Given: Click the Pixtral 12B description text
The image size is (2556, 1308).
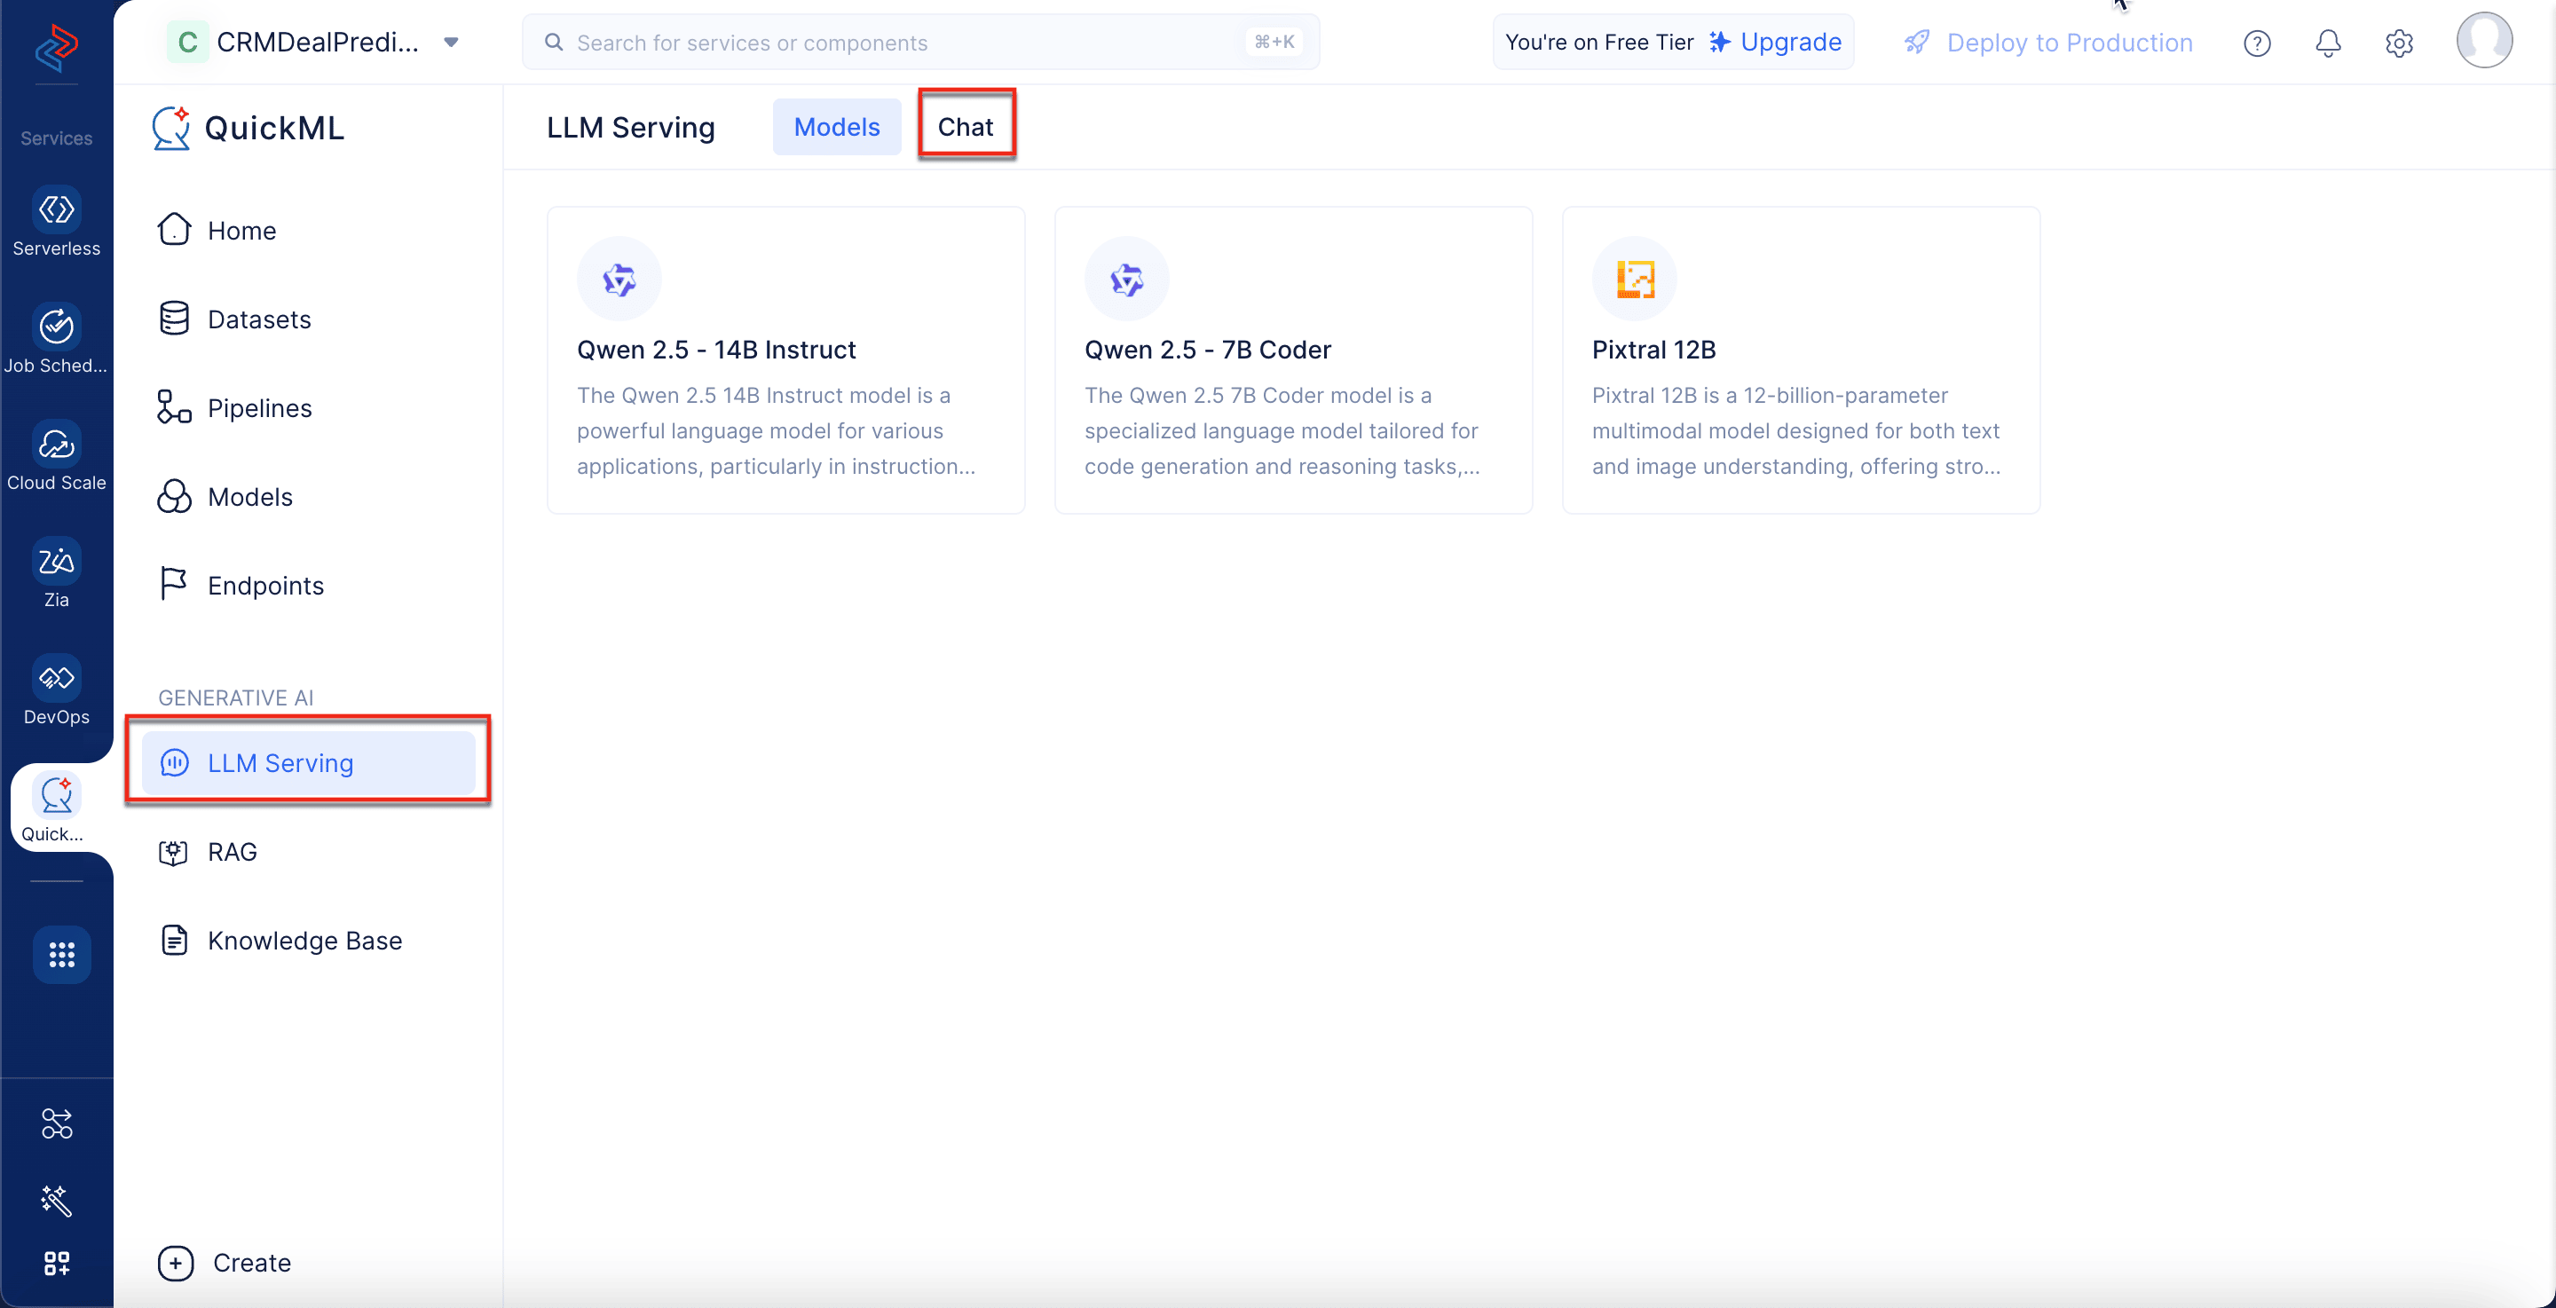Looking at the screenshot, I should (1797, 430).
